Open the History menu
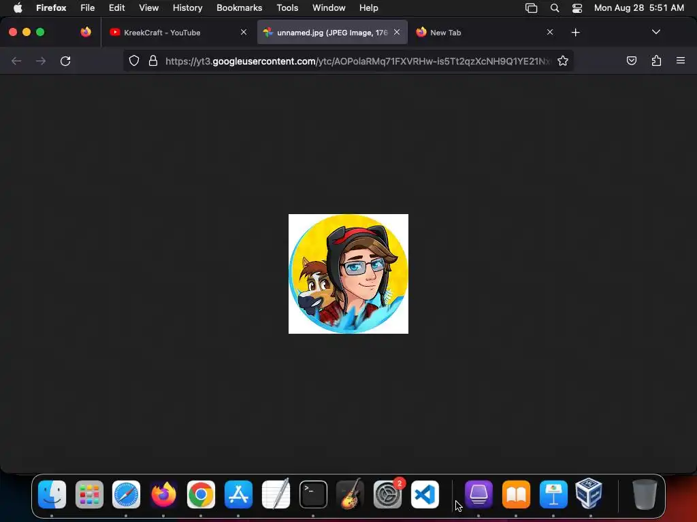Viewport: 697px width, 522px height. (x=188, y=7)
